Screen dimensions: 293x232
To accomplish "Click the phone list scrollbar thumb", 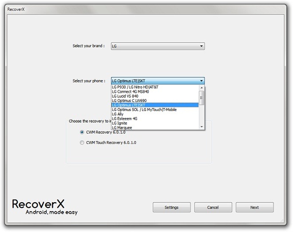I will (x=202, y=98).
